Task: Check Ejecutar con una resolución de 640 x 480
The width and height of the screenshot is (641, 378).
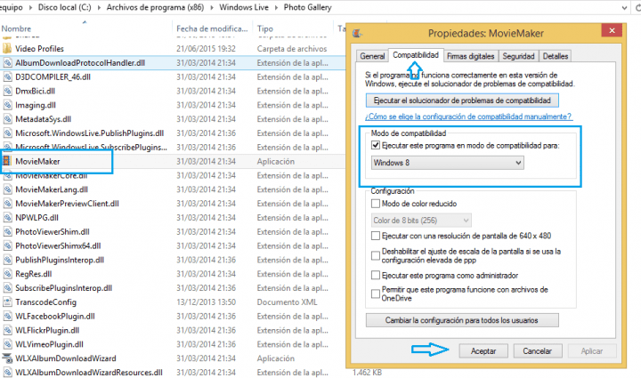Action: [x=376, y=236]
